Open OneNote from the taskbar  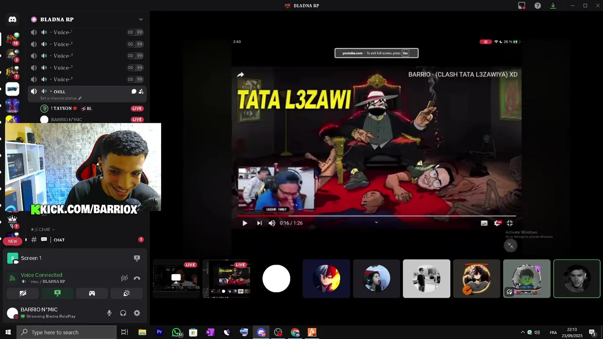pyautogui.click(x=210, y=332)
